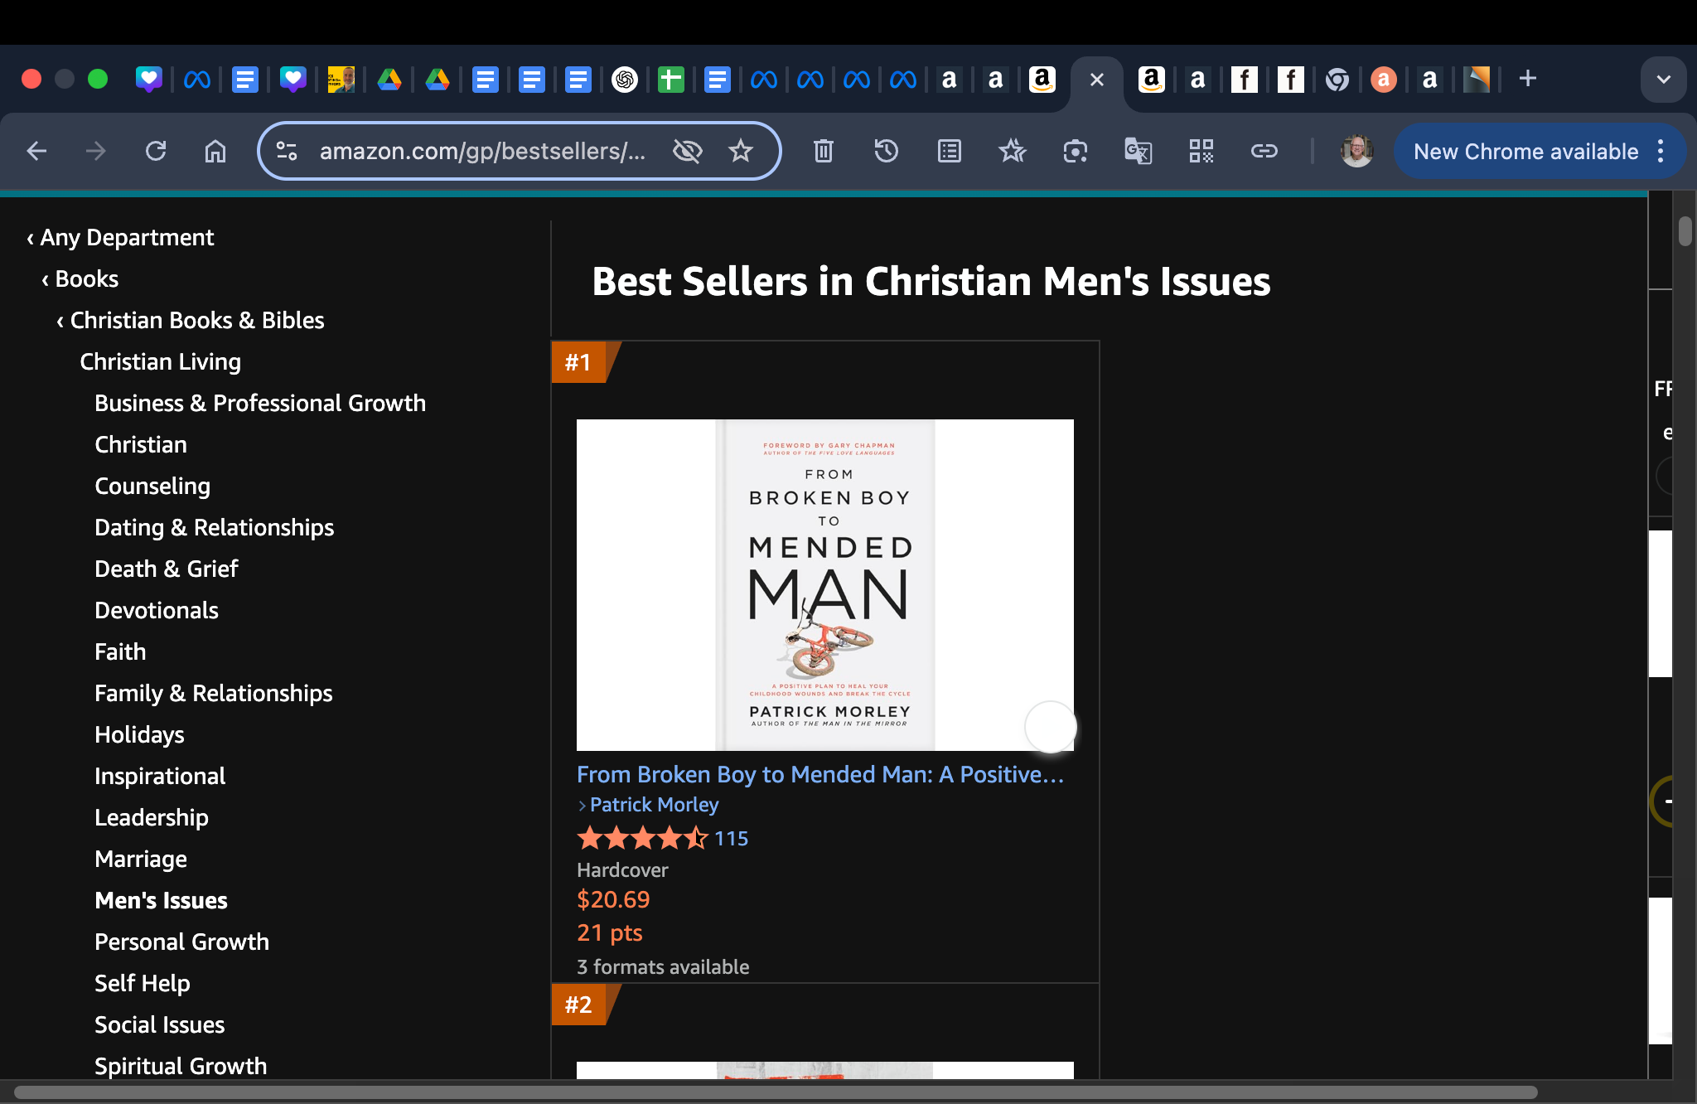Open the Chrome three-dot menu
The image size is (1697, 1104).
pos(1661,151)
